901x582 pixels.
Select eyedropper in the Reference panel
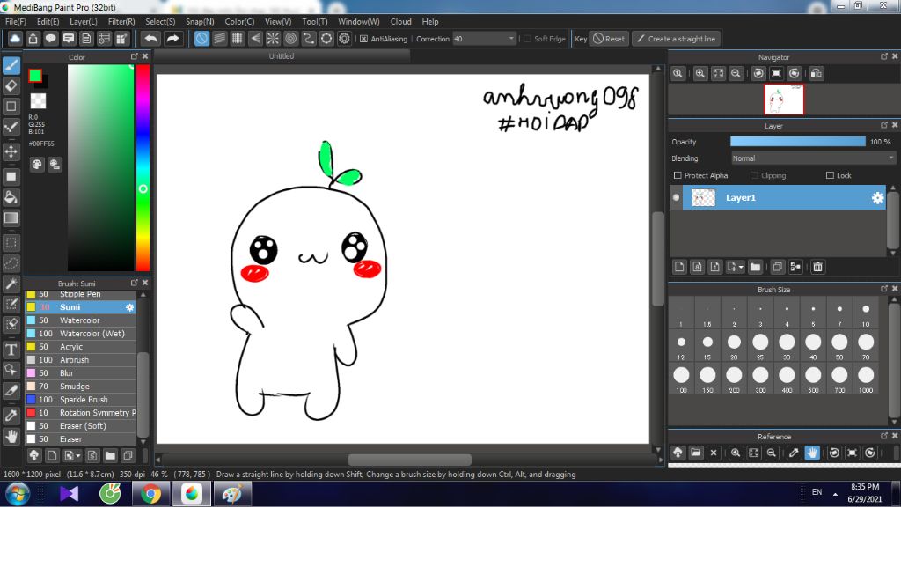pos(794,453)
